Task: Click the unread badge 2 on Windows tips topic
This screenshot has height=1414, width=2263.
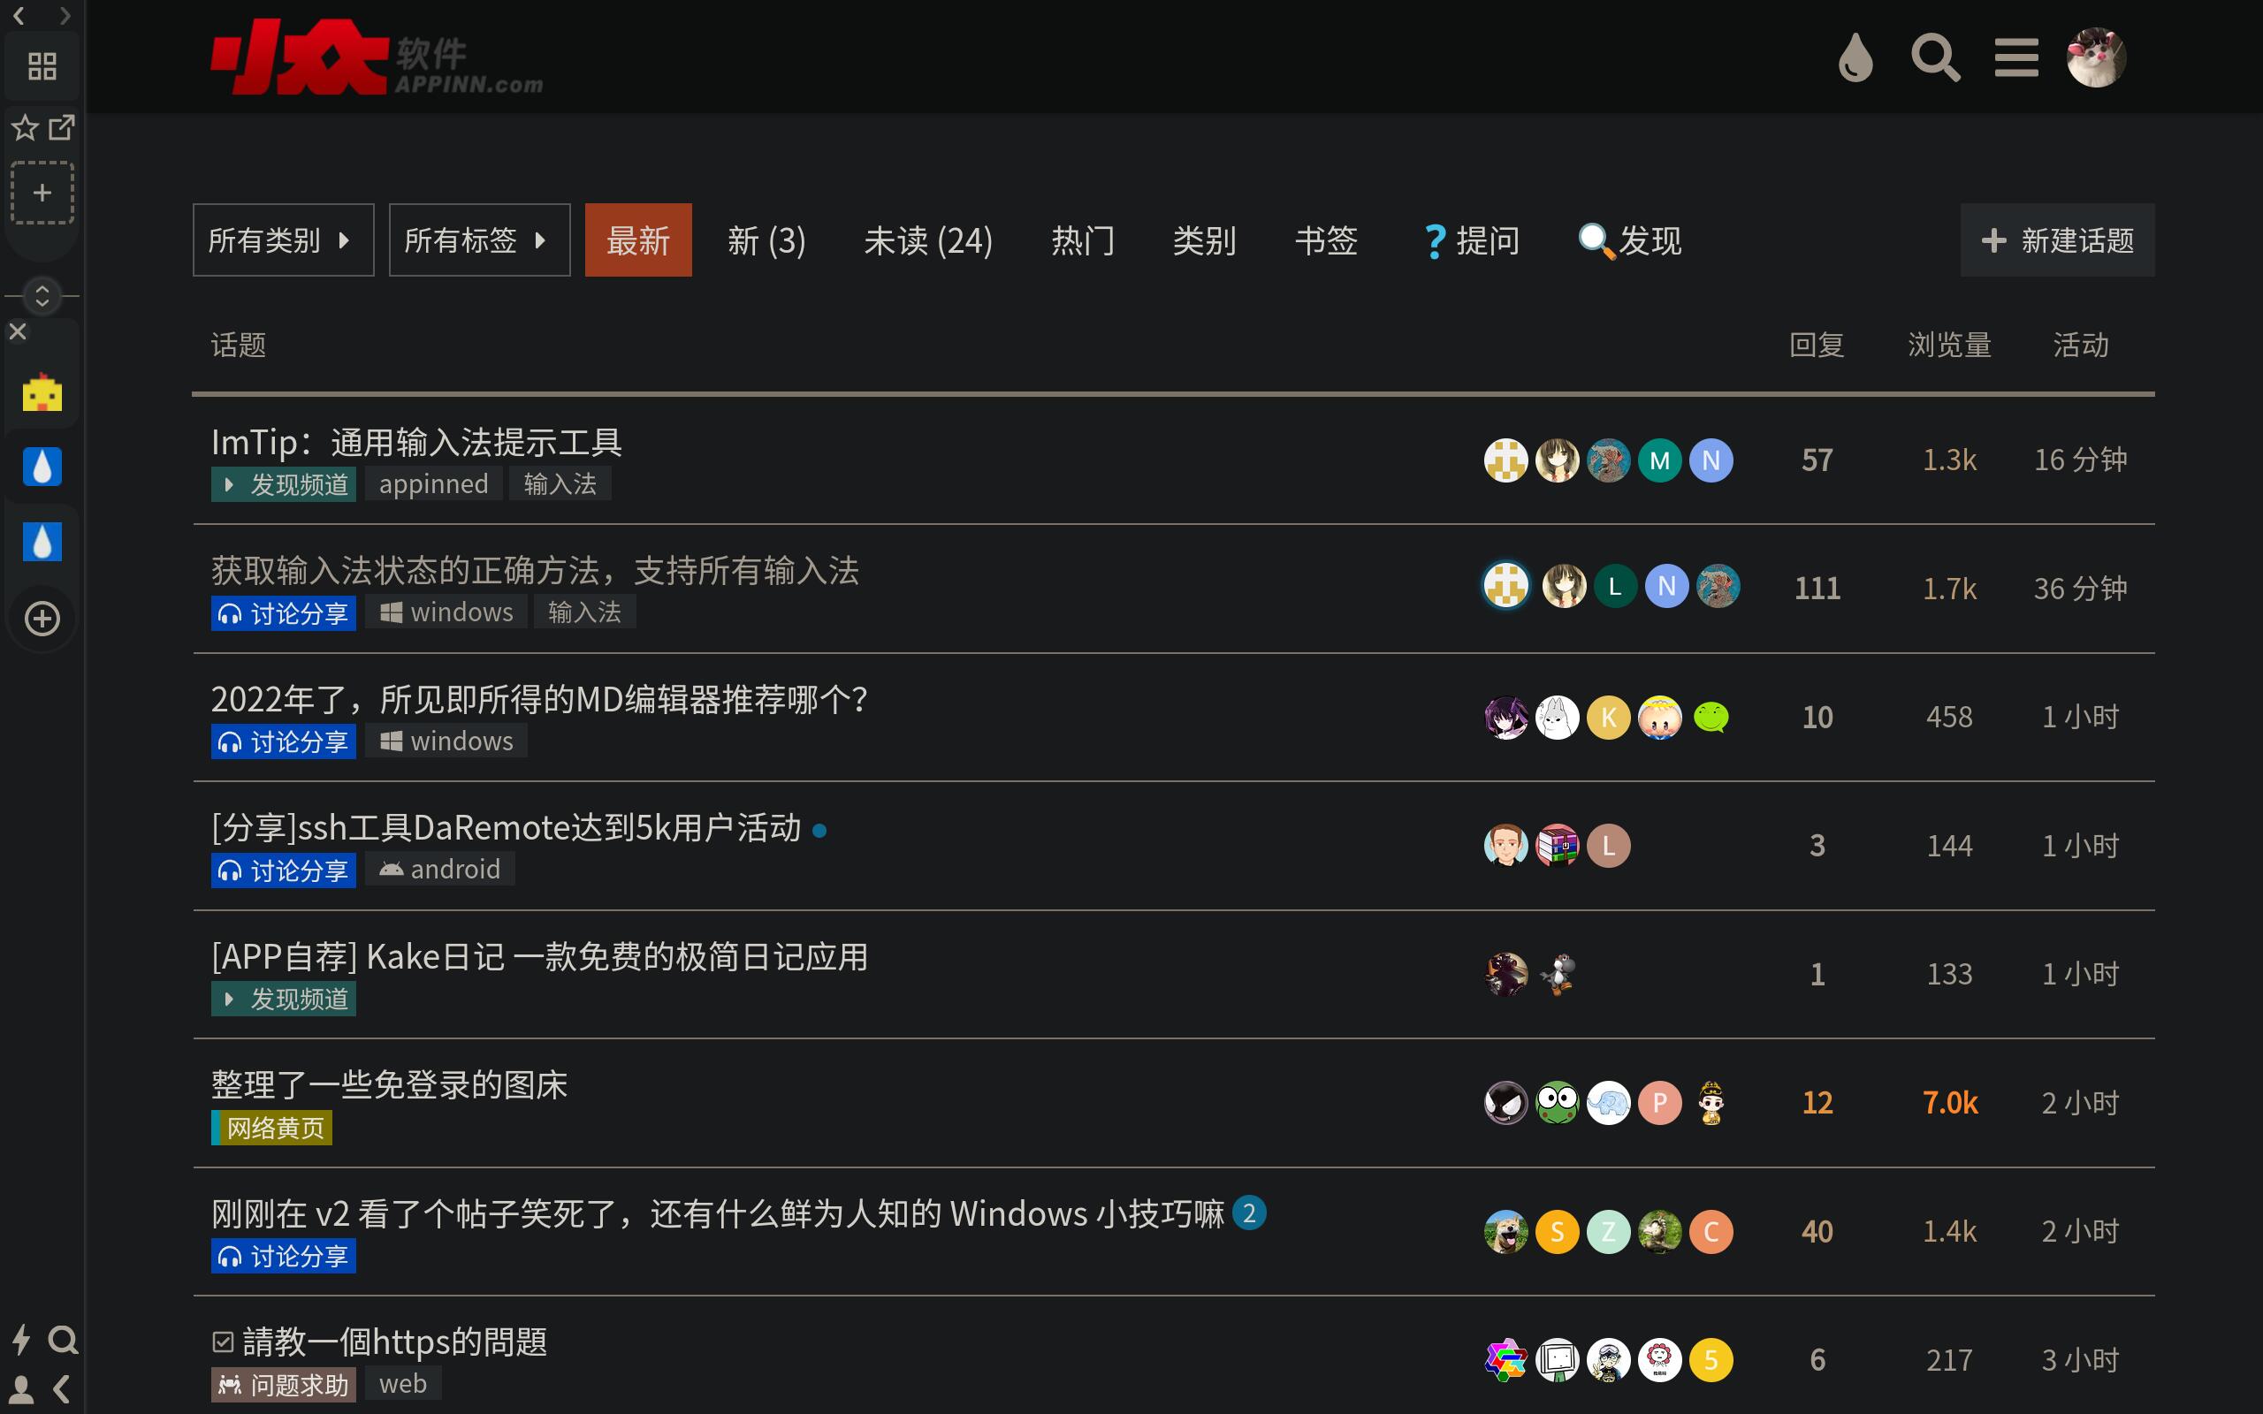Action: pyautogui.click(x=1248, y=1213)
